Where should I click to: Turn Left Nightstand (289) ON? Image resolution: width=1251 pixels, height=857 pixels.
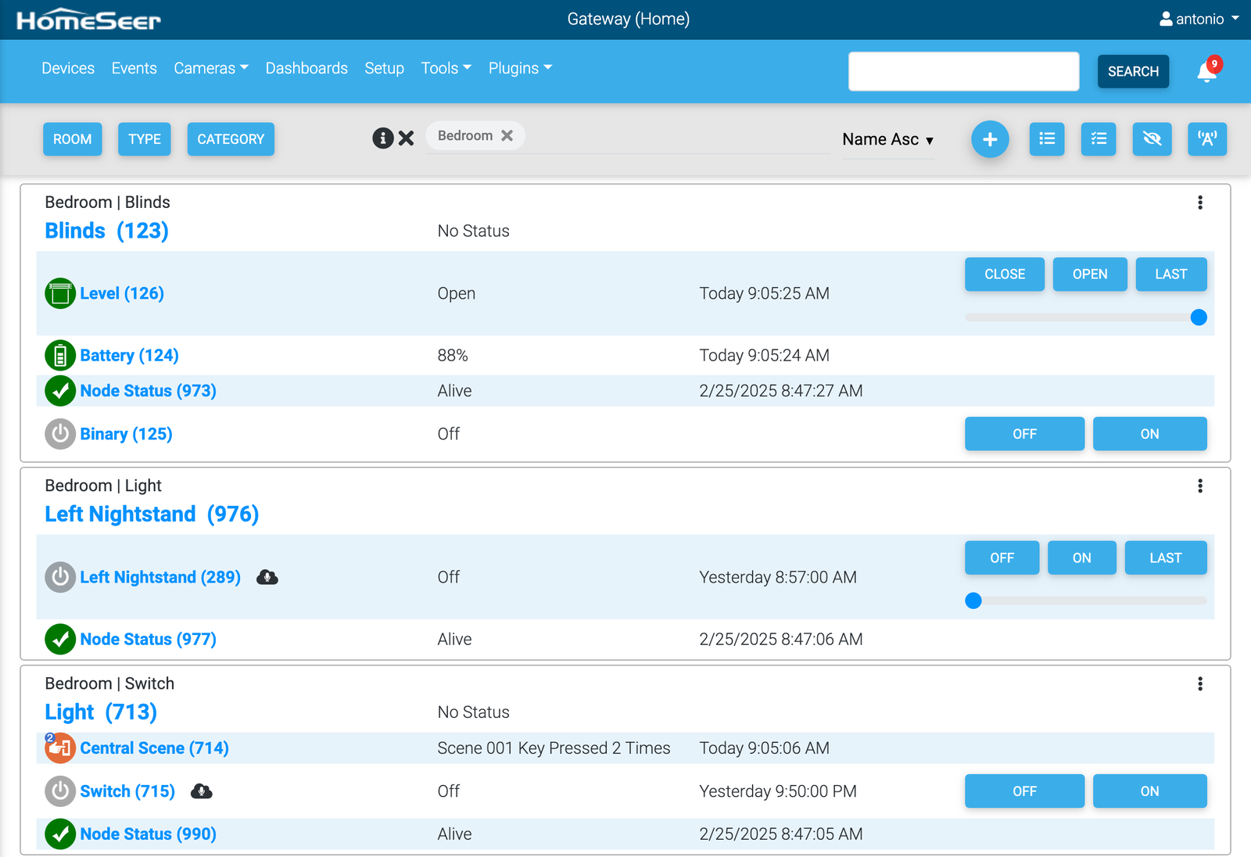(x=1081, y=558)
